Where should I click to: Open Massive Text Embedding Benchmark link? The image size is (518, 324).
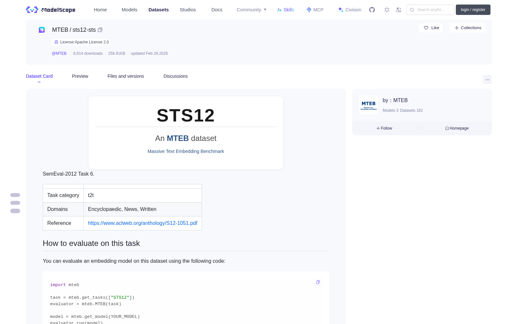pyautogui.click(x=186, y=151)
